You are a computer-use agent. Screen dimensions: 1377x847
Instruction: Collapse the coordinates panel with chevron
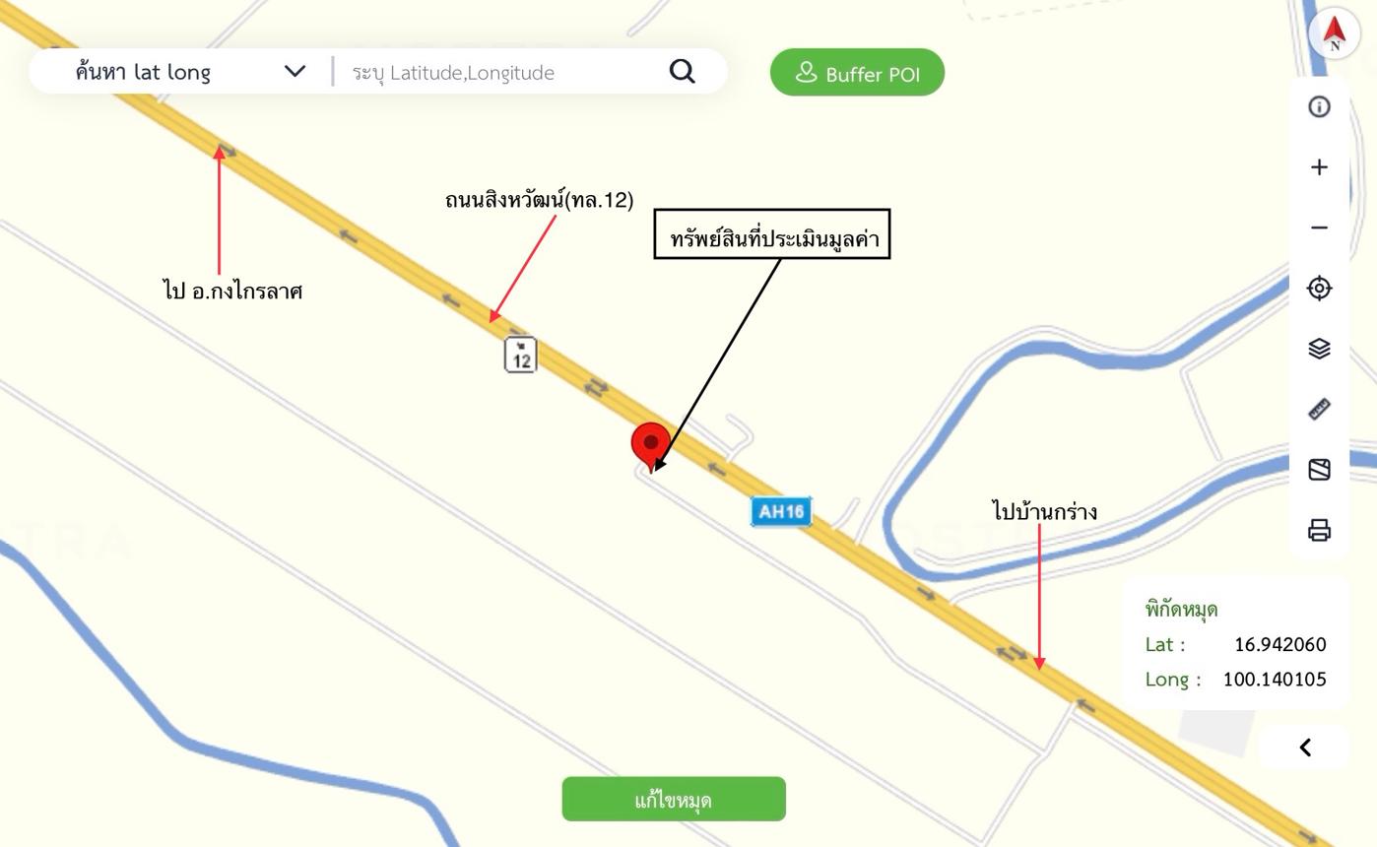coord(1304,748)
